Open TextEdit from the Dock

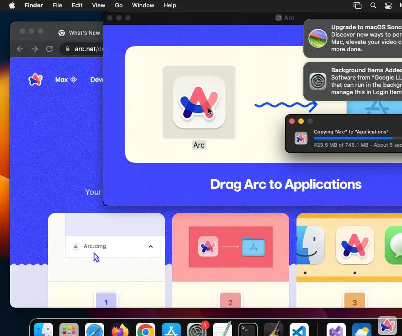[x=222, y=330]
